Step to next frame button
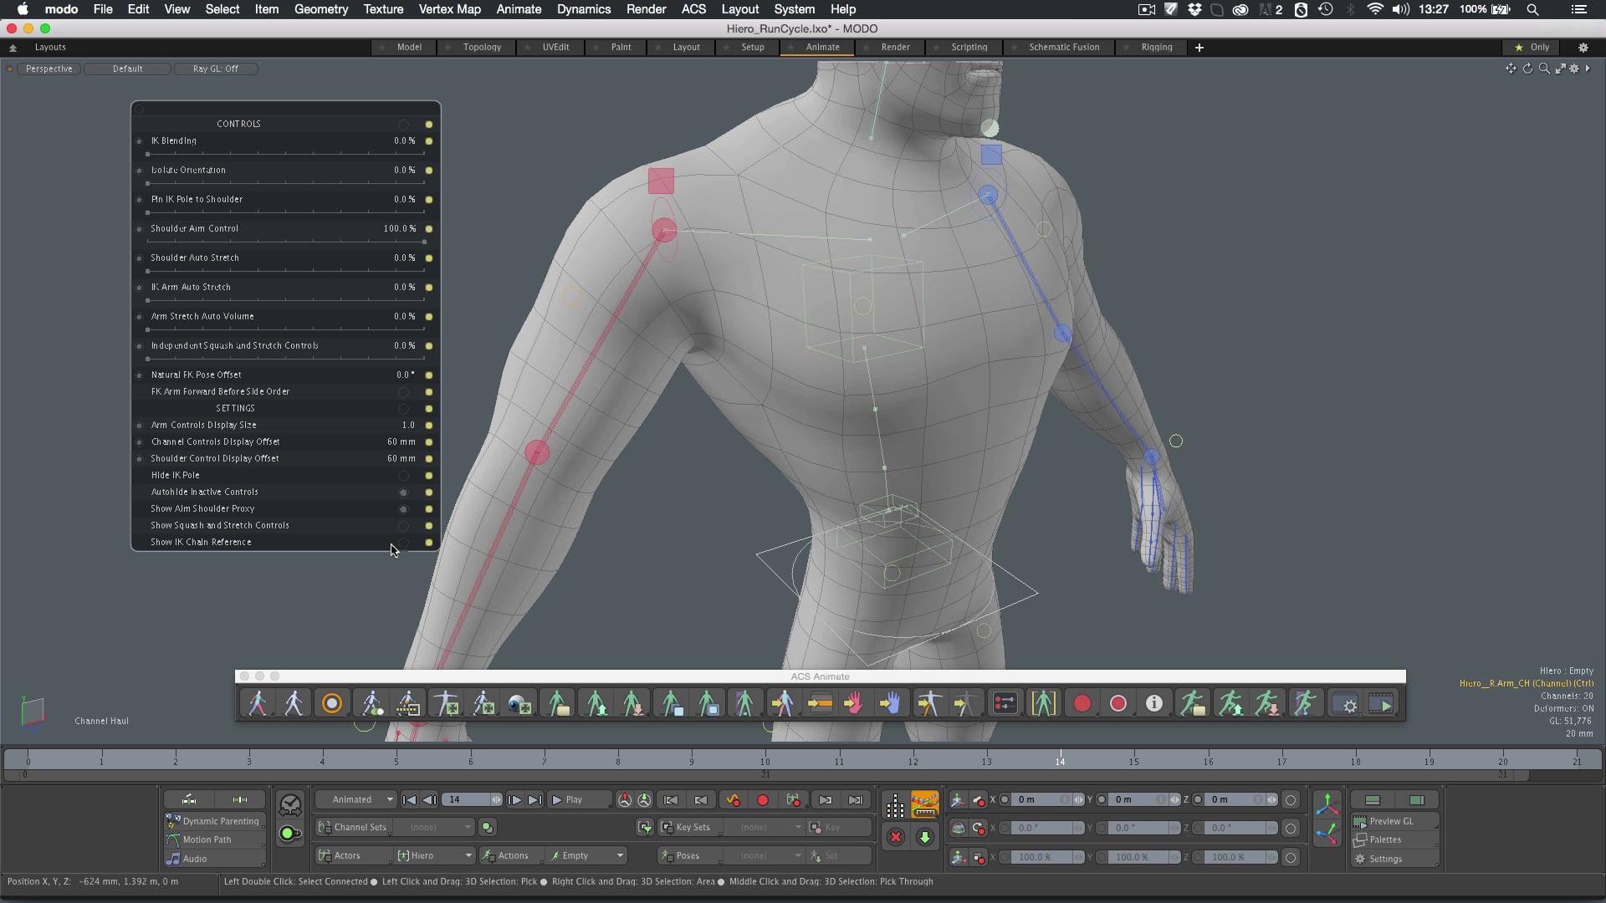Image resolution: width=1606 pixels, height=903 pixels. point(514,800)
